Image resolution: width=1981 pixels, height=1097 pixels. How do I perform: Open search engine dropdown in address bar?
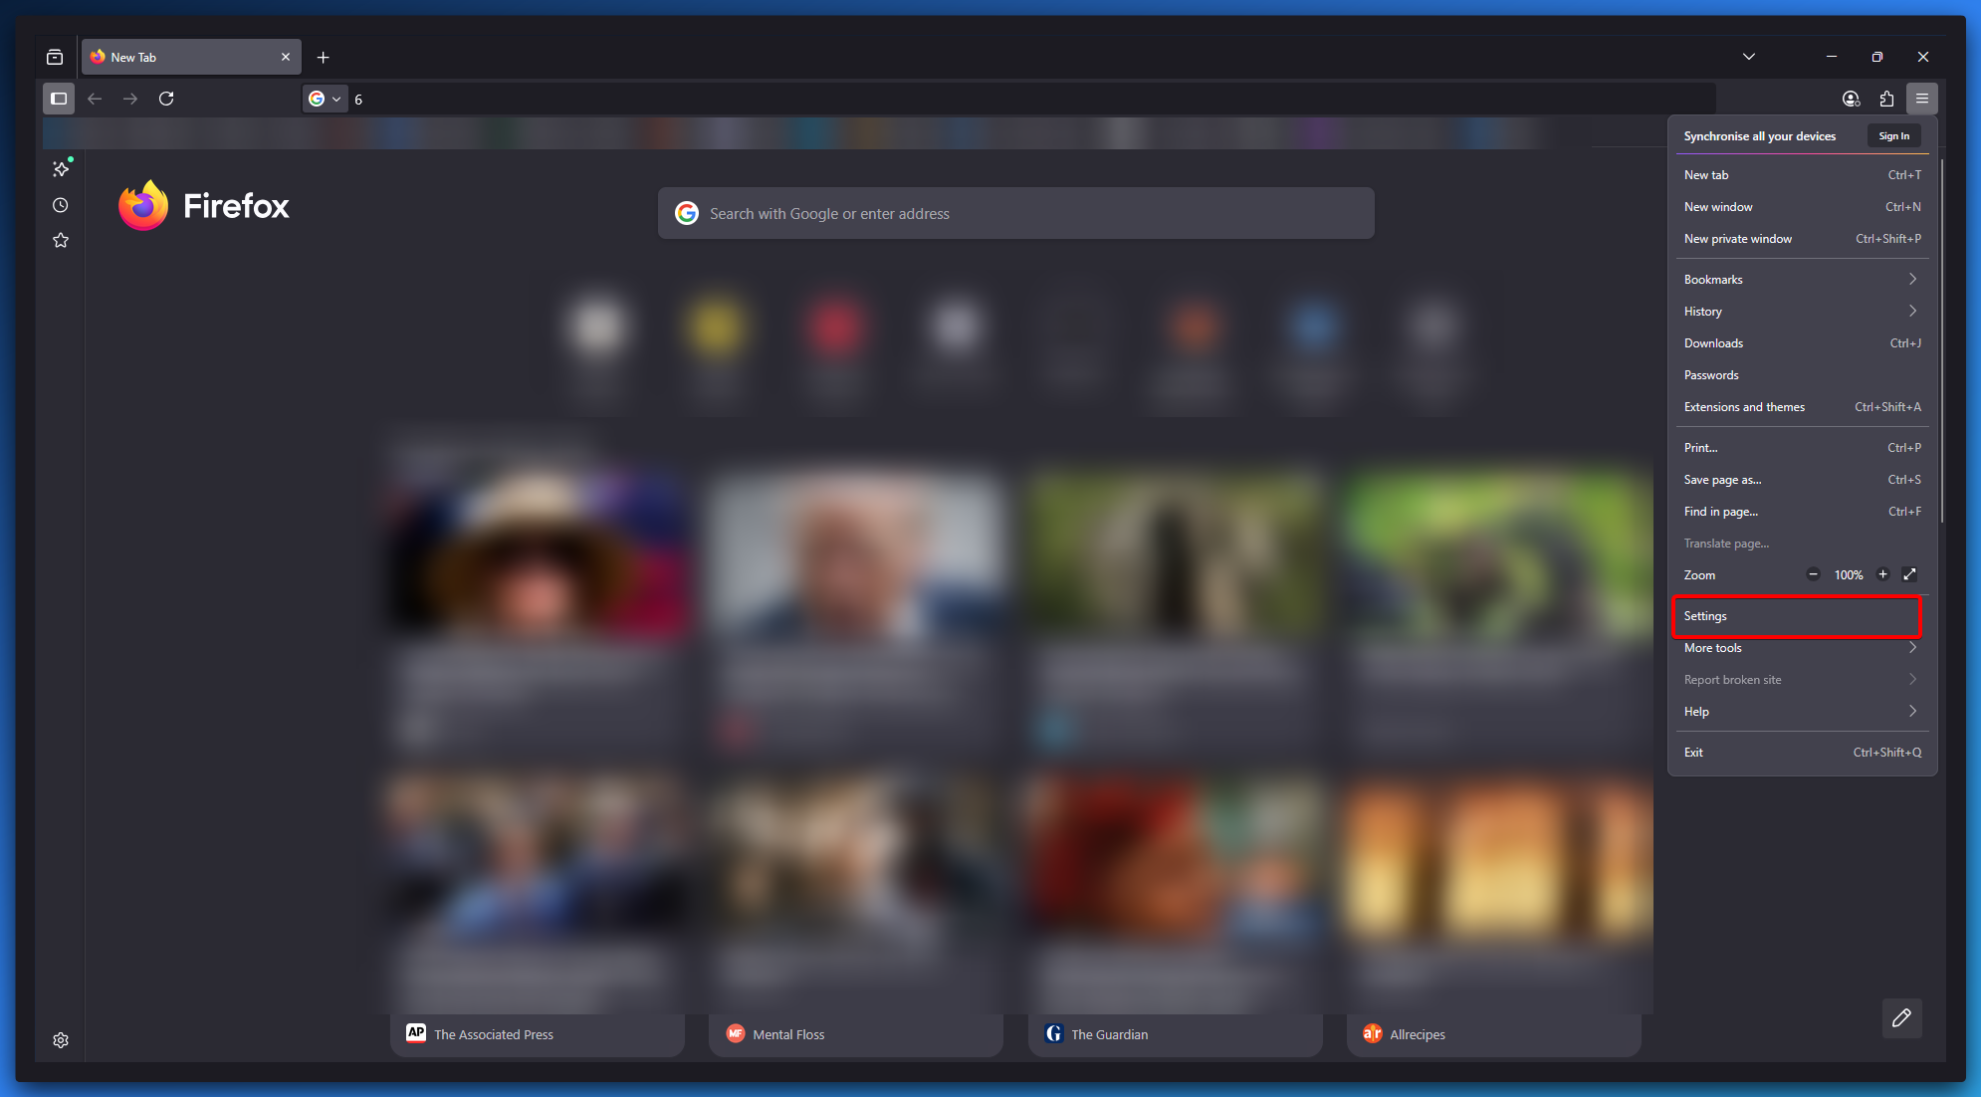coord(326,99)
